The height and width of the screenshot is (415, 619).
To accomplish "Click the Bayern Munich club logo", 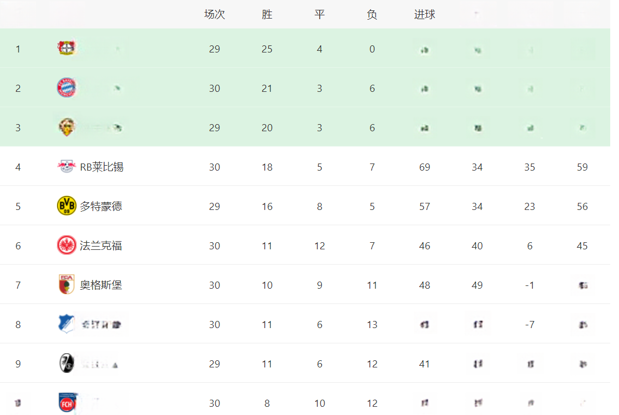I will [66, 87].
